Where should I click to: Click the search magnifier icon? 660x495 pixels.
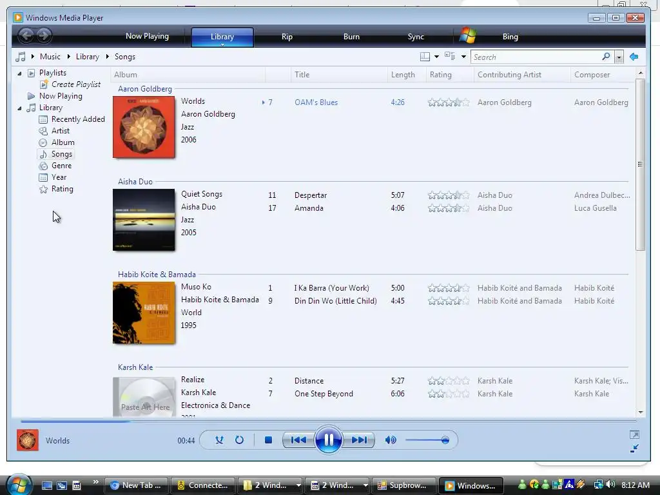pyautogui.click(x=606, y=57)
